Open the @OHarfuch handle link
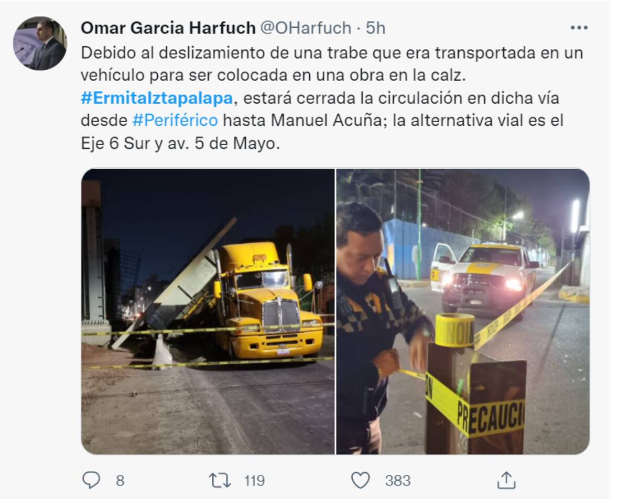The width and height of the screenshot is (629, 499). [305, 28]
